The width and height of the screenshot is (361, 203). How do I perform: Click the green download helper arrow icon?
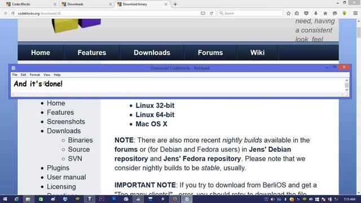345,14
